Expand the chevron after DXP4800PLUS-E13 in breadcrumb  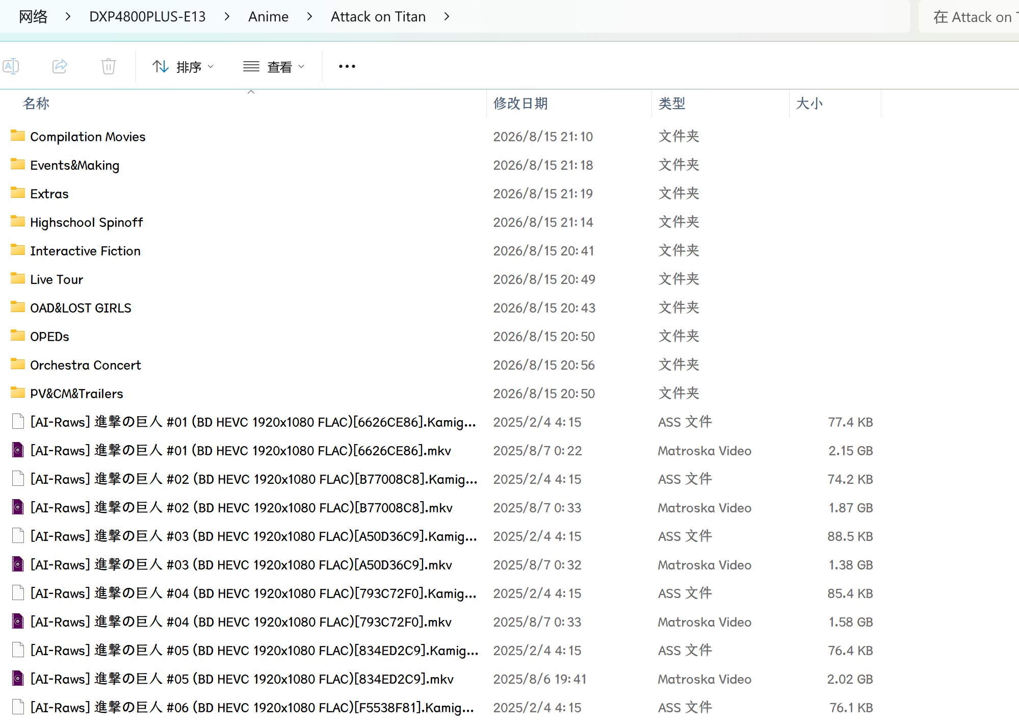click(x=227, y=17)
